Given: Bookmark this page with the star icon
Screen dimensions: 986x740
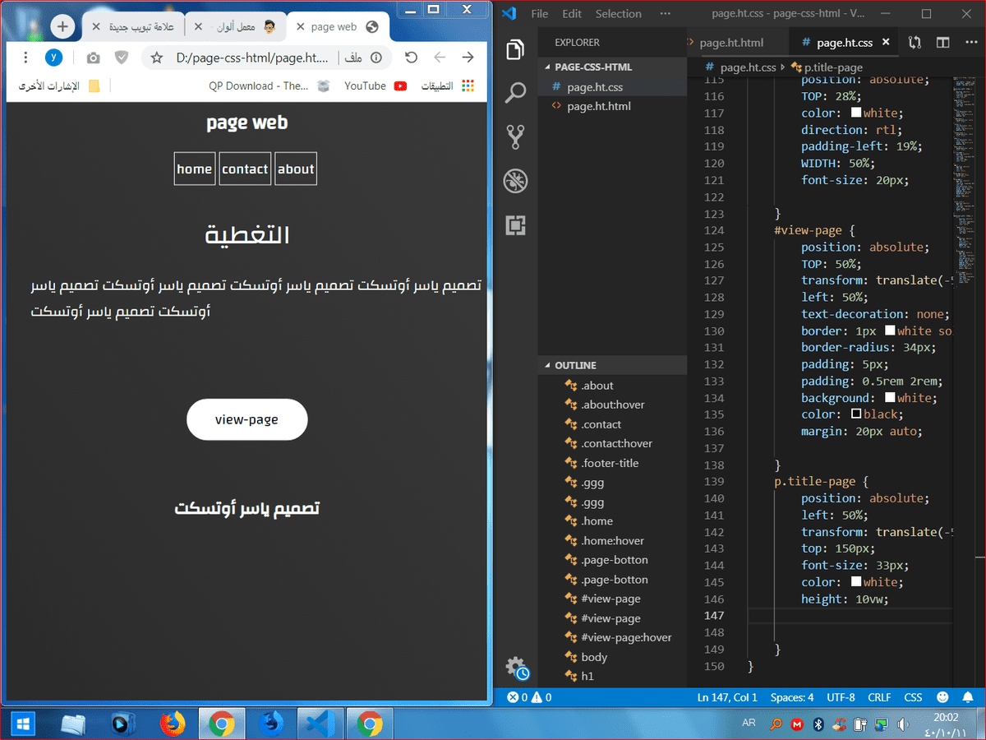Looking at the screenshot, I should [157, 58].
